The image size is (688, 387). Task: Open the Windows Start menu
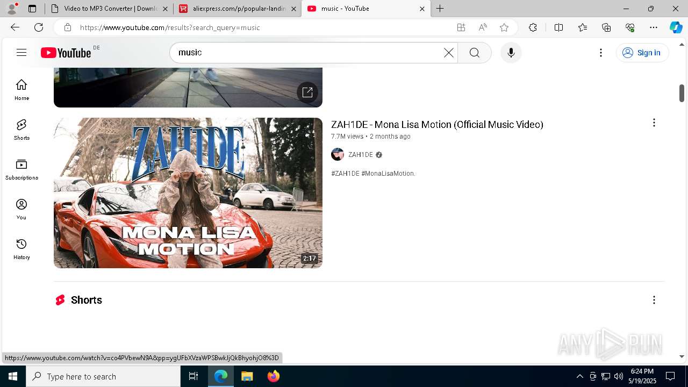13,376
